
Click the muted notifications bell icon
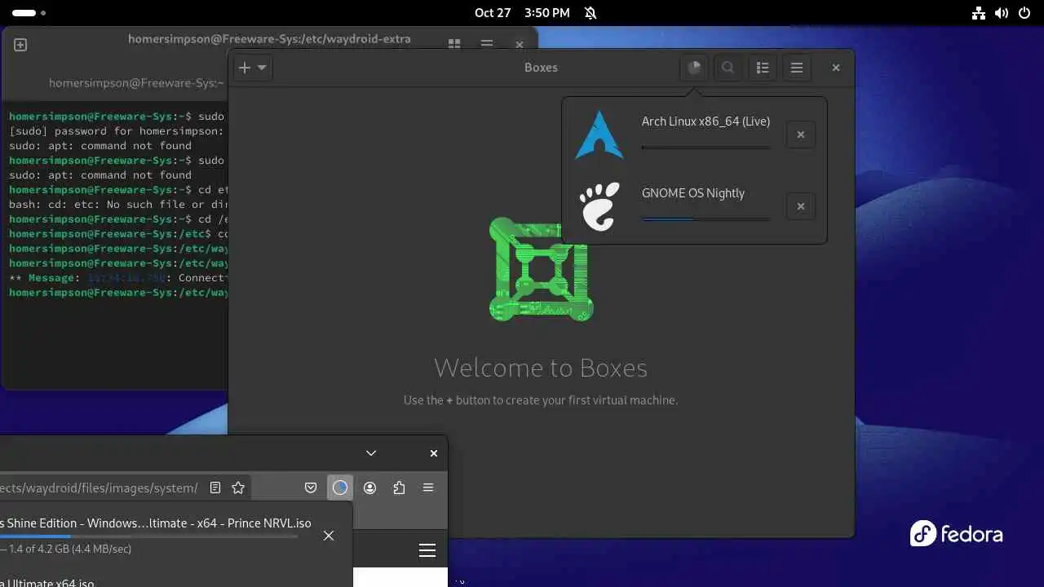click(591, 13)
